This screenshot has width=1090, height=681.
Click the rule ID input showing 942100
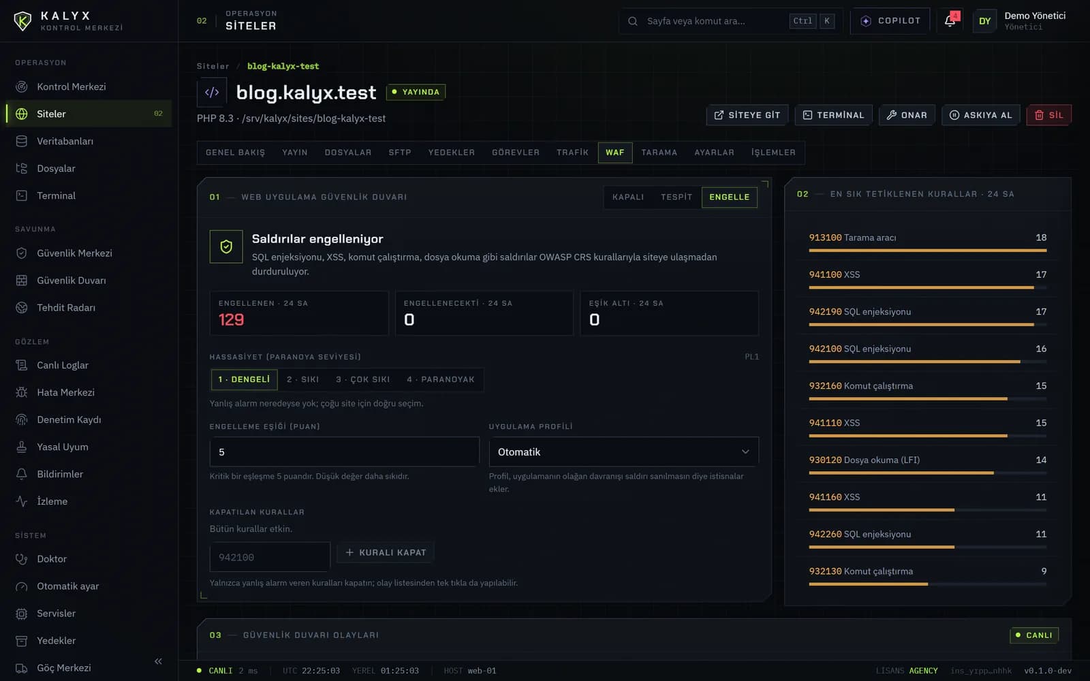point(270,557)
